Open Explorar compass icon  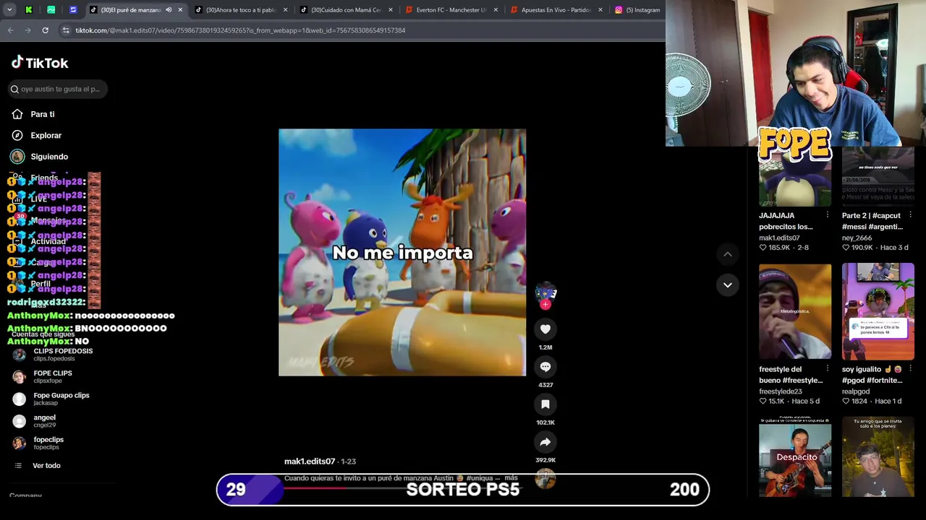pyautogui.click(x=17, y=135)
